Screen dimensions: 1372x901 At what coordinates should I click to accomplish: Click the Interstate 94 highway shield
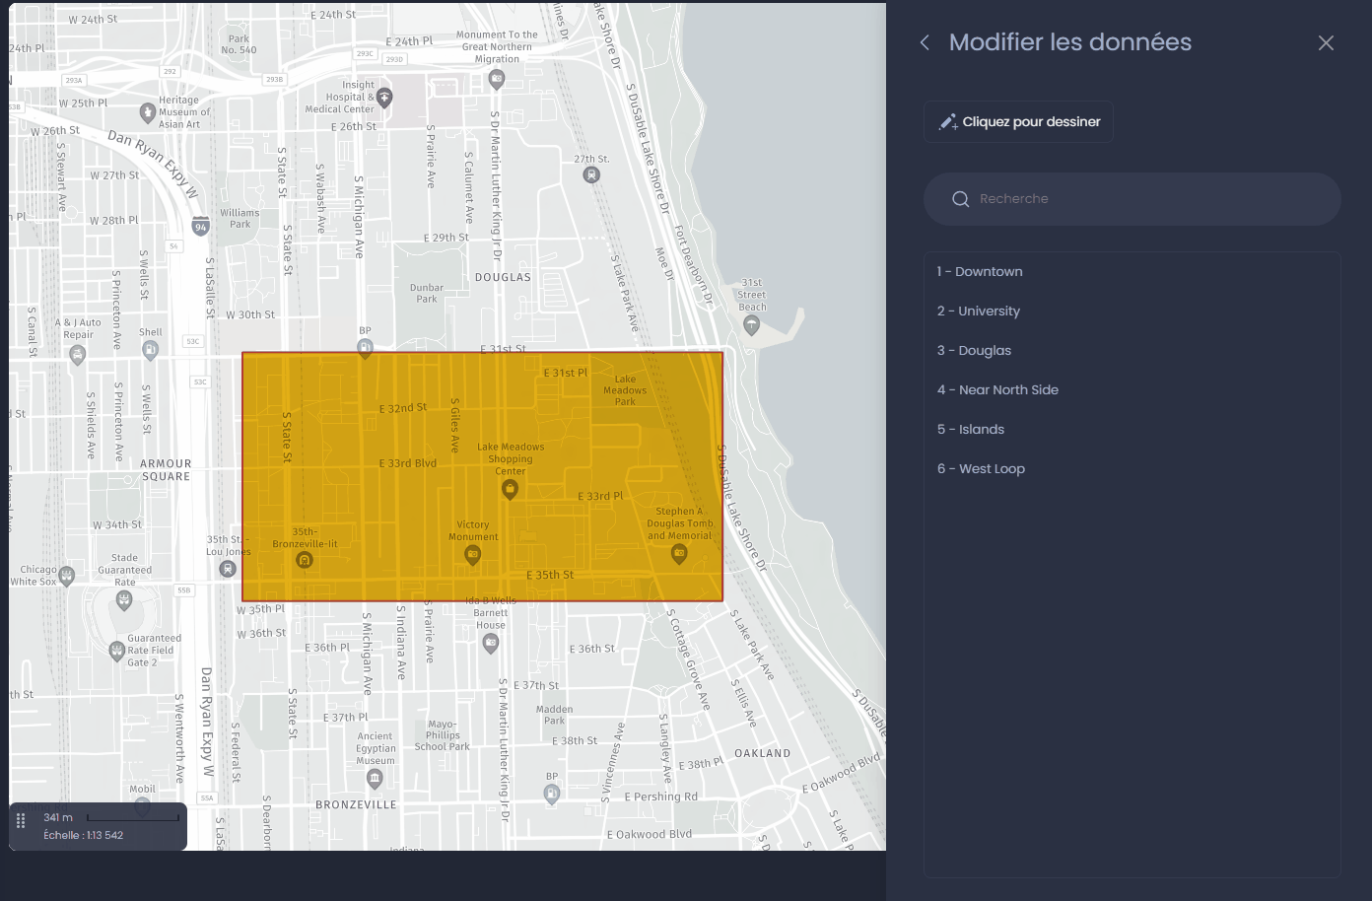click(x=200, y=226)
